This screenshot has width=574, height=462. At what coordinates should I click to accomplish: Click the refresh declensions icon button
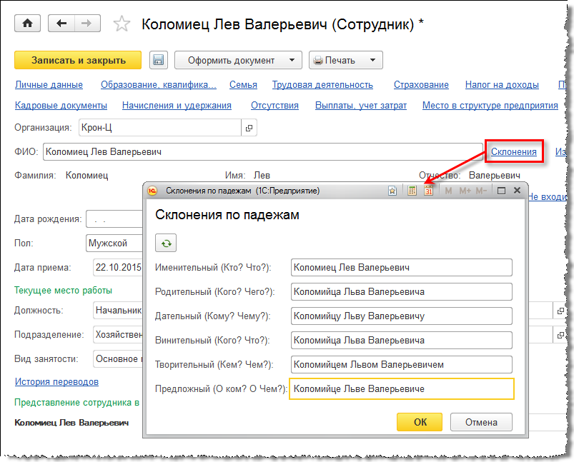(166, 243)
